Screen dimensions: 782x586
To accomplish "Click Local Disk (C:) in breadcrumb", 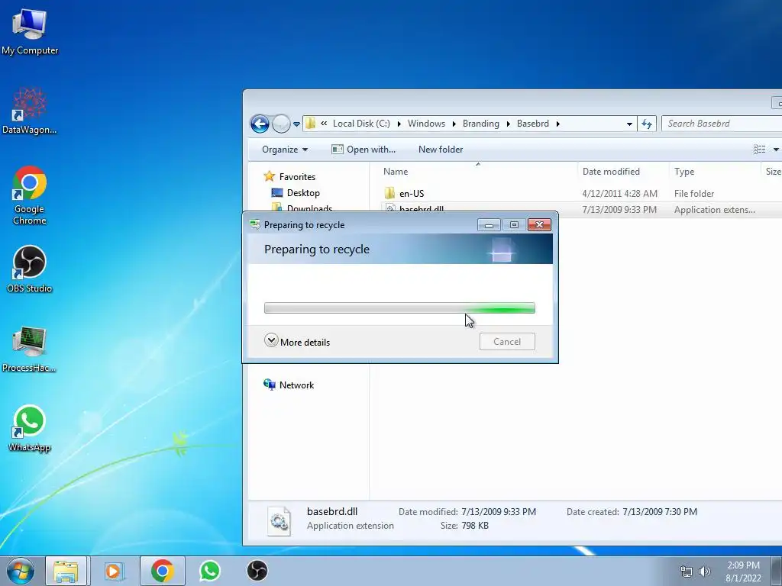I will 361,124.
